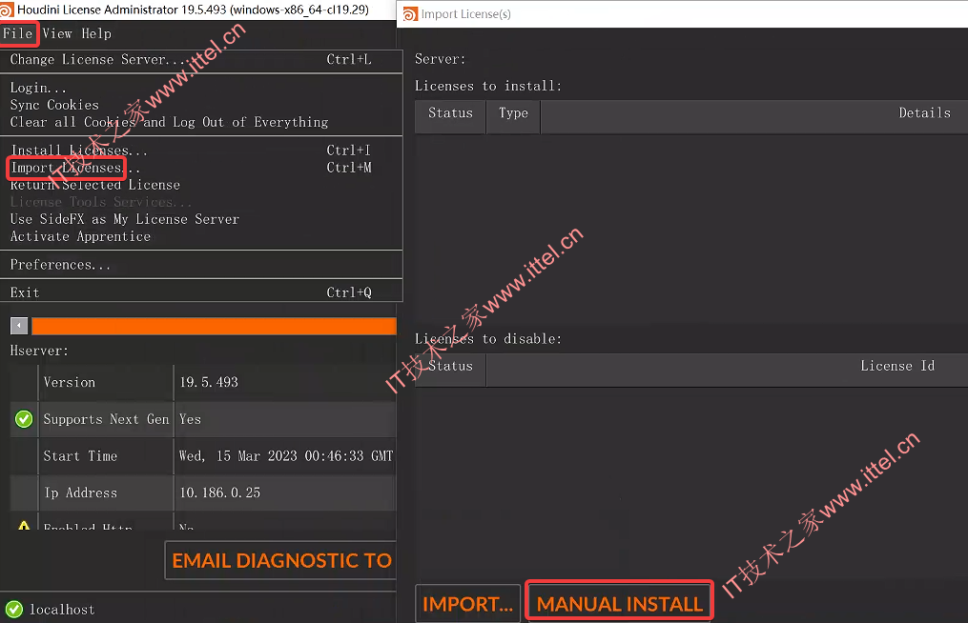
Task: Click the localhost status bar entry
Action: 62,610
